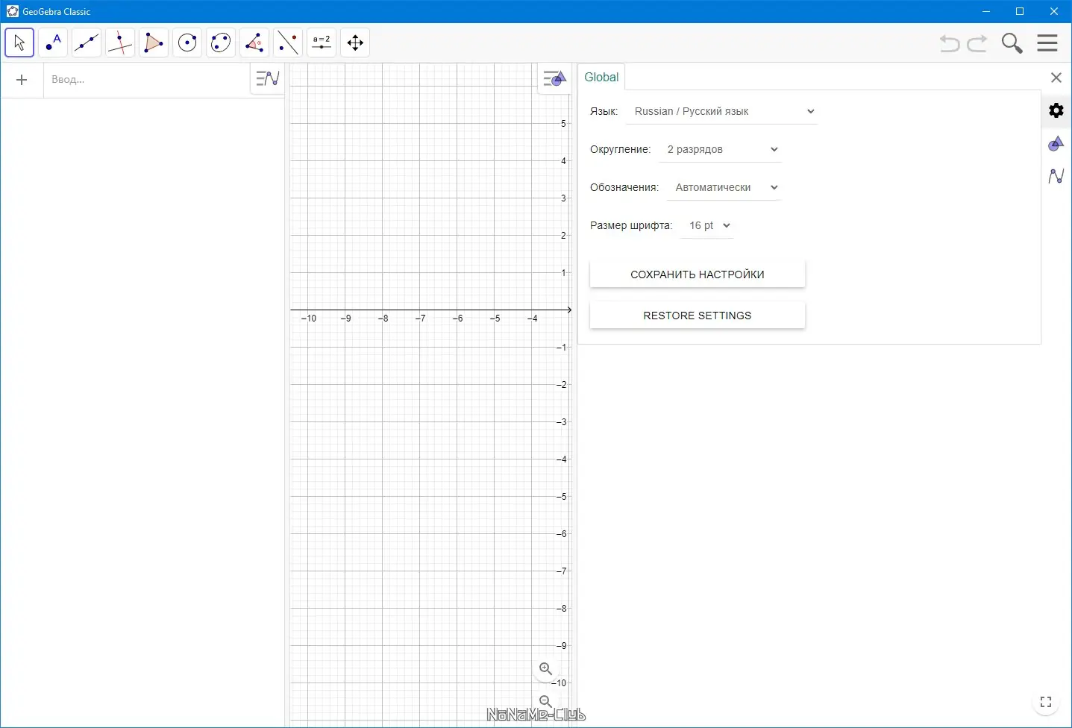This screenshot has height=728, width=1072.
Task: Select the Move arrow tool
Action: [x=19, y=43]
